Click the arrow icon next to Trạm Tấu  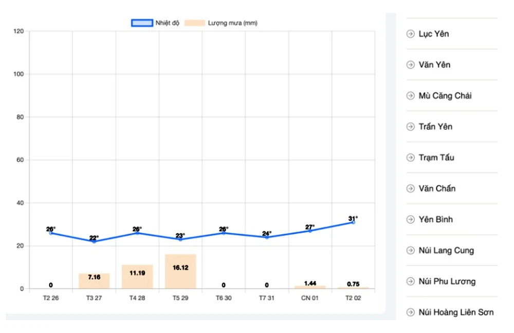pos(410,158)
